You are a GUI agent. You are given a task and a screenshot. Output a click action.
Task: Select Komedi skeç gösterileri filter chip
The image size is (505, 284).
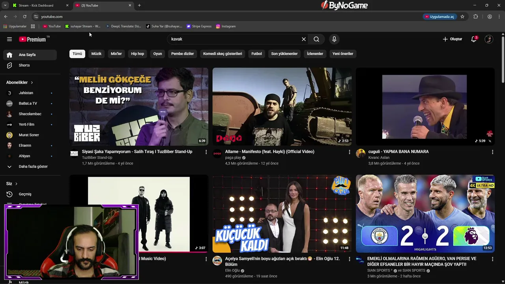click(x=223, y=54)
